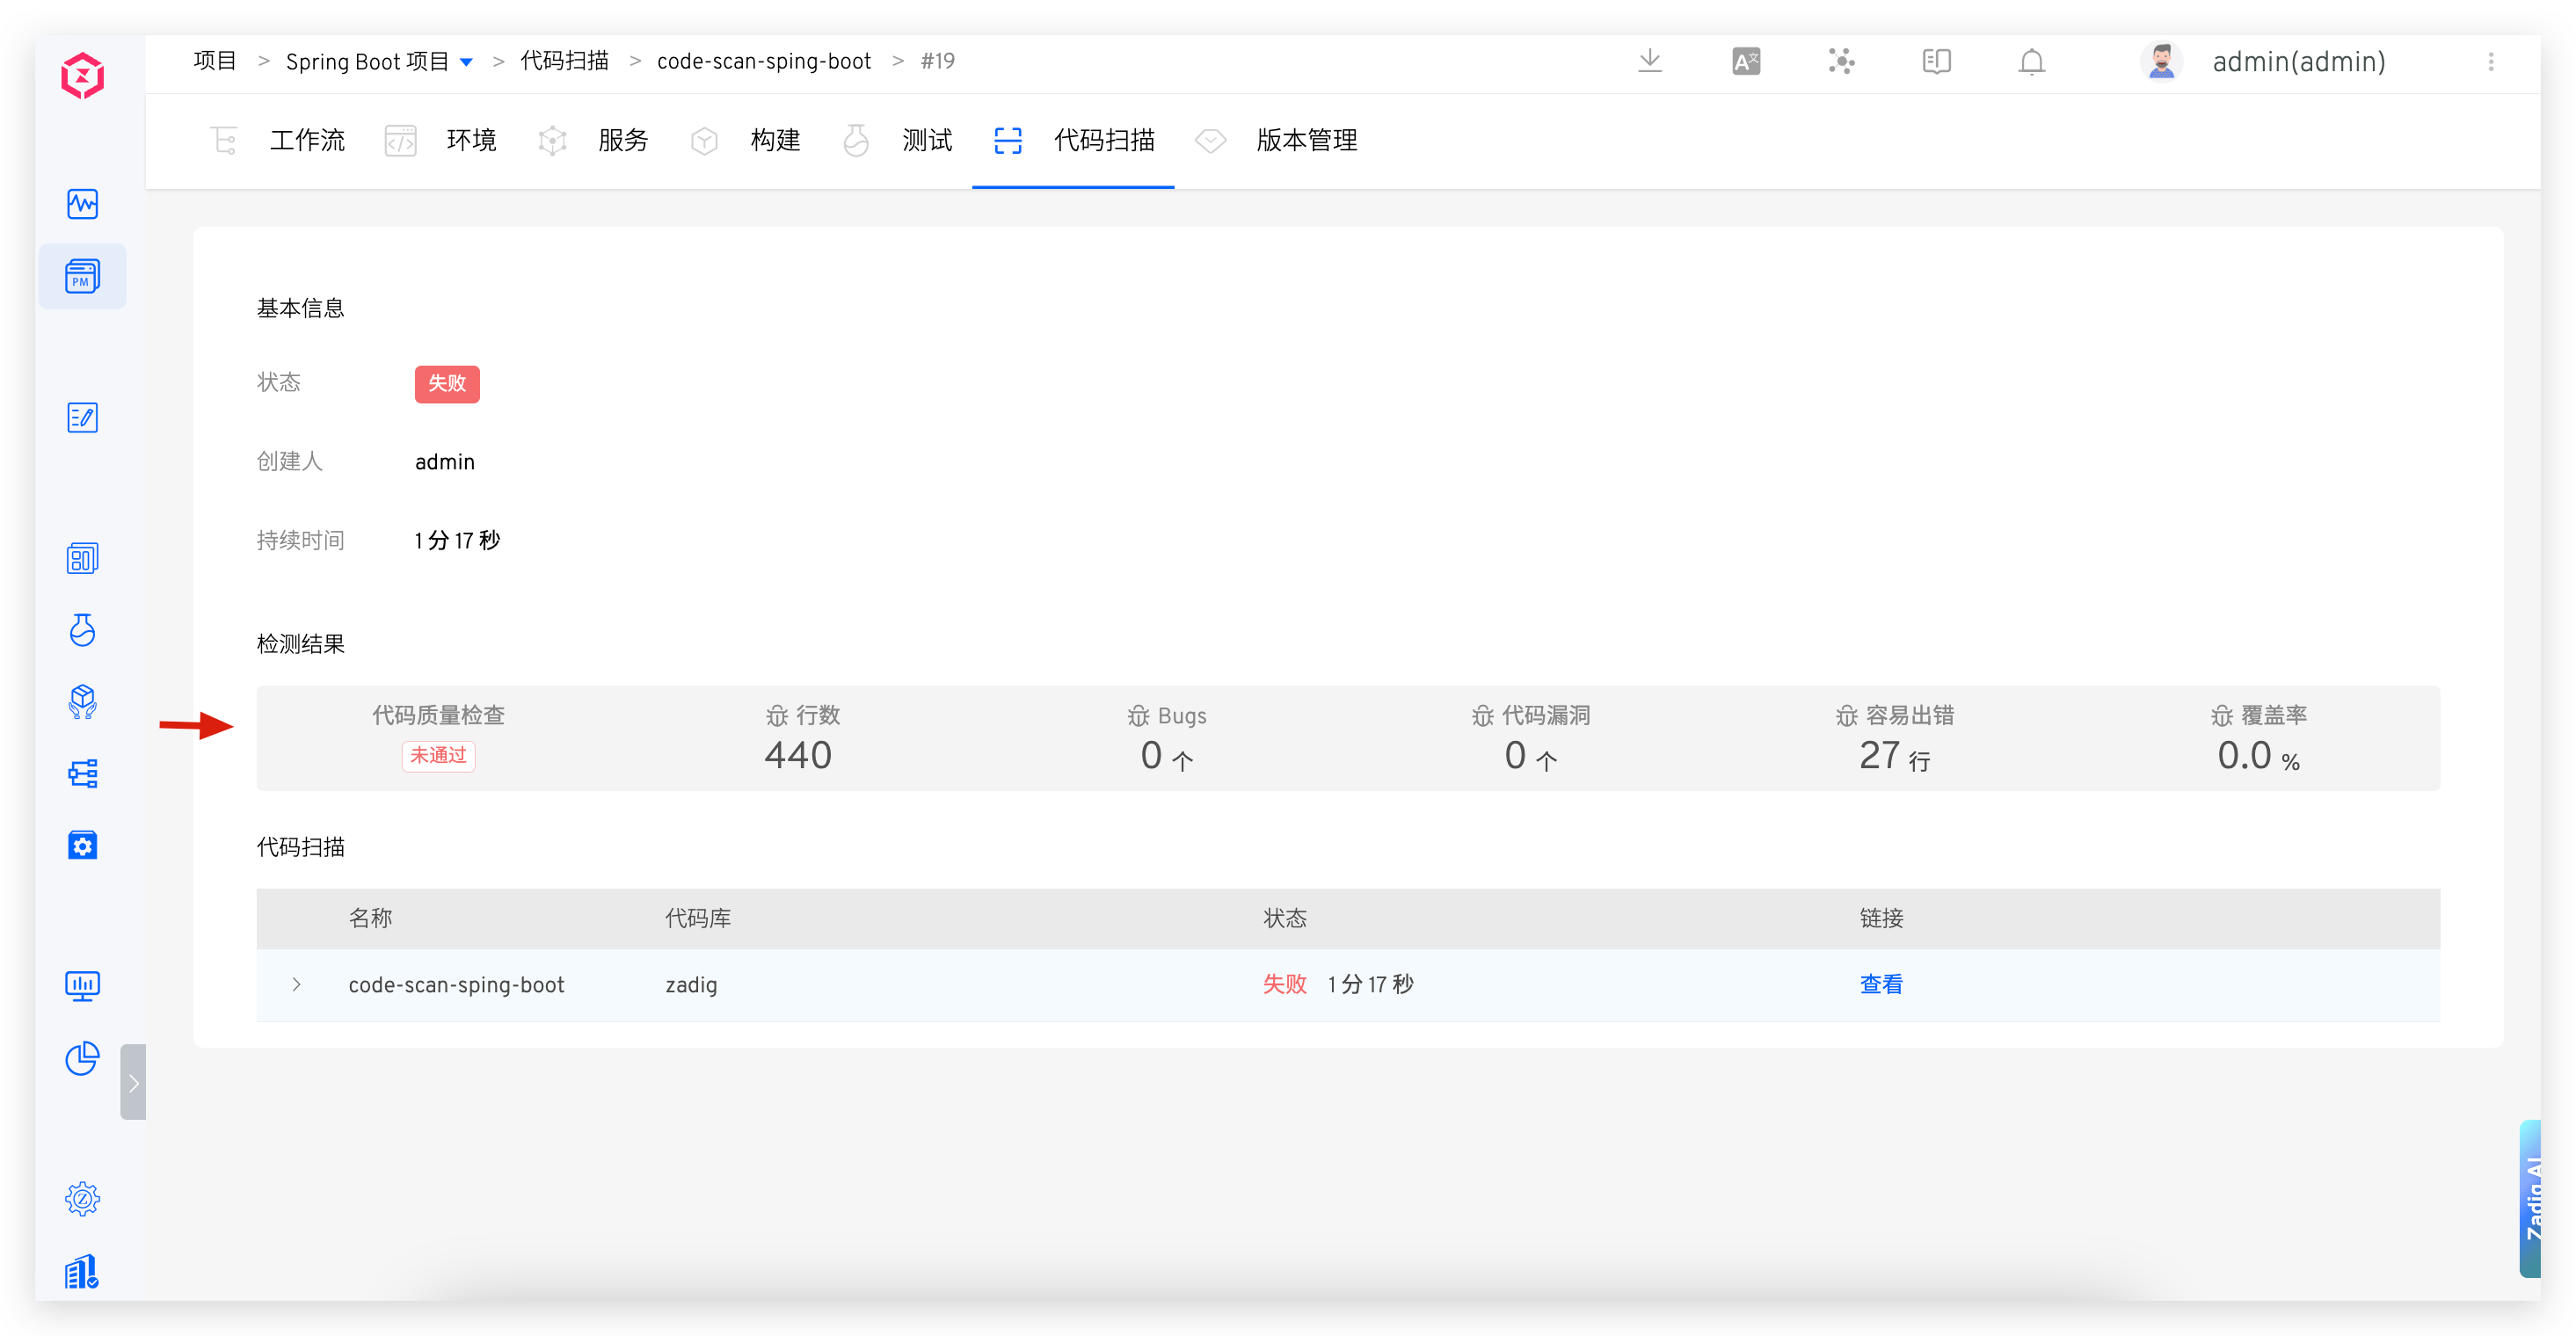Click the 行数 value 440
2576x1336 pixels.
pos(797,755)
